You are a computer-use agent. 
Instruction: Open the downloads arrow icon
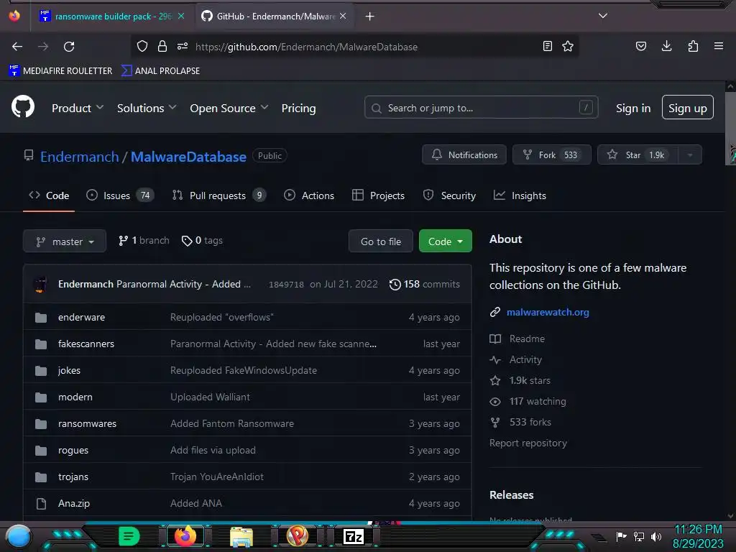(x=666, y=46)
